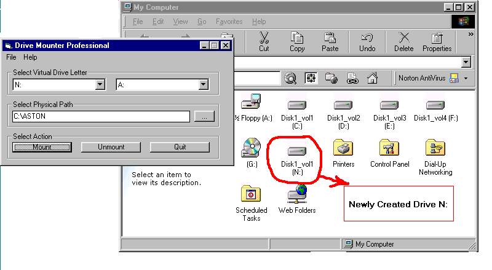This screenshot has height=270, width=492.
Task: Minimize the Drive Mounter Professional window
Action: click(205, 46)
